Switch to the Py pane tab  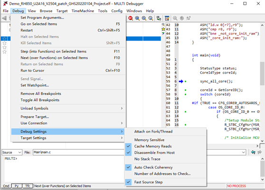click(17, 186)
